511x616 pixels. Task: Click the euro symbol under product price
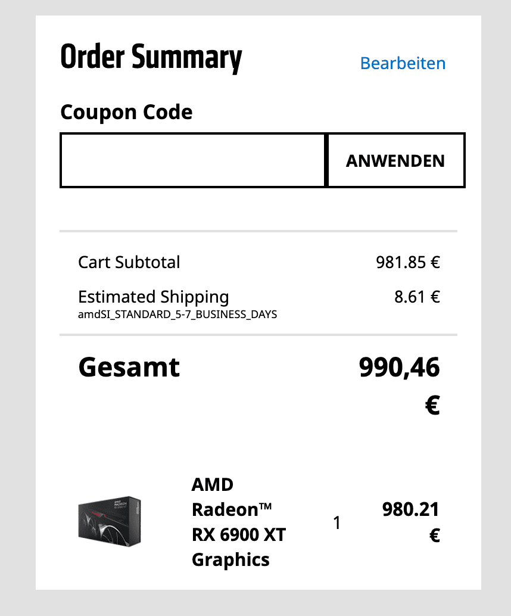434,535
